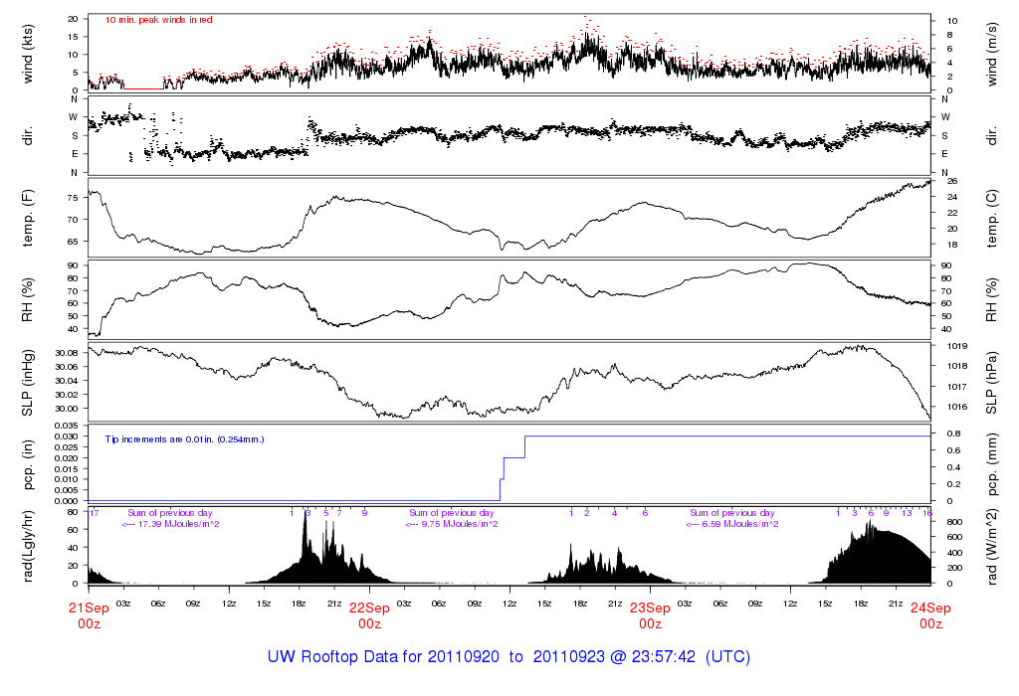Click the 'wind (kts)' axis label
Image resolution: width=1019 pixels, height=696 pixels.
click(x=27, y=54)
